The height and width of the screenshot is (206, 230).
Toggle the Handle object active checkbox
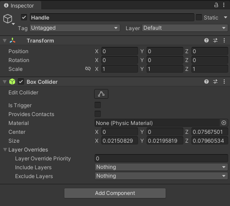[x=24, y=17]
